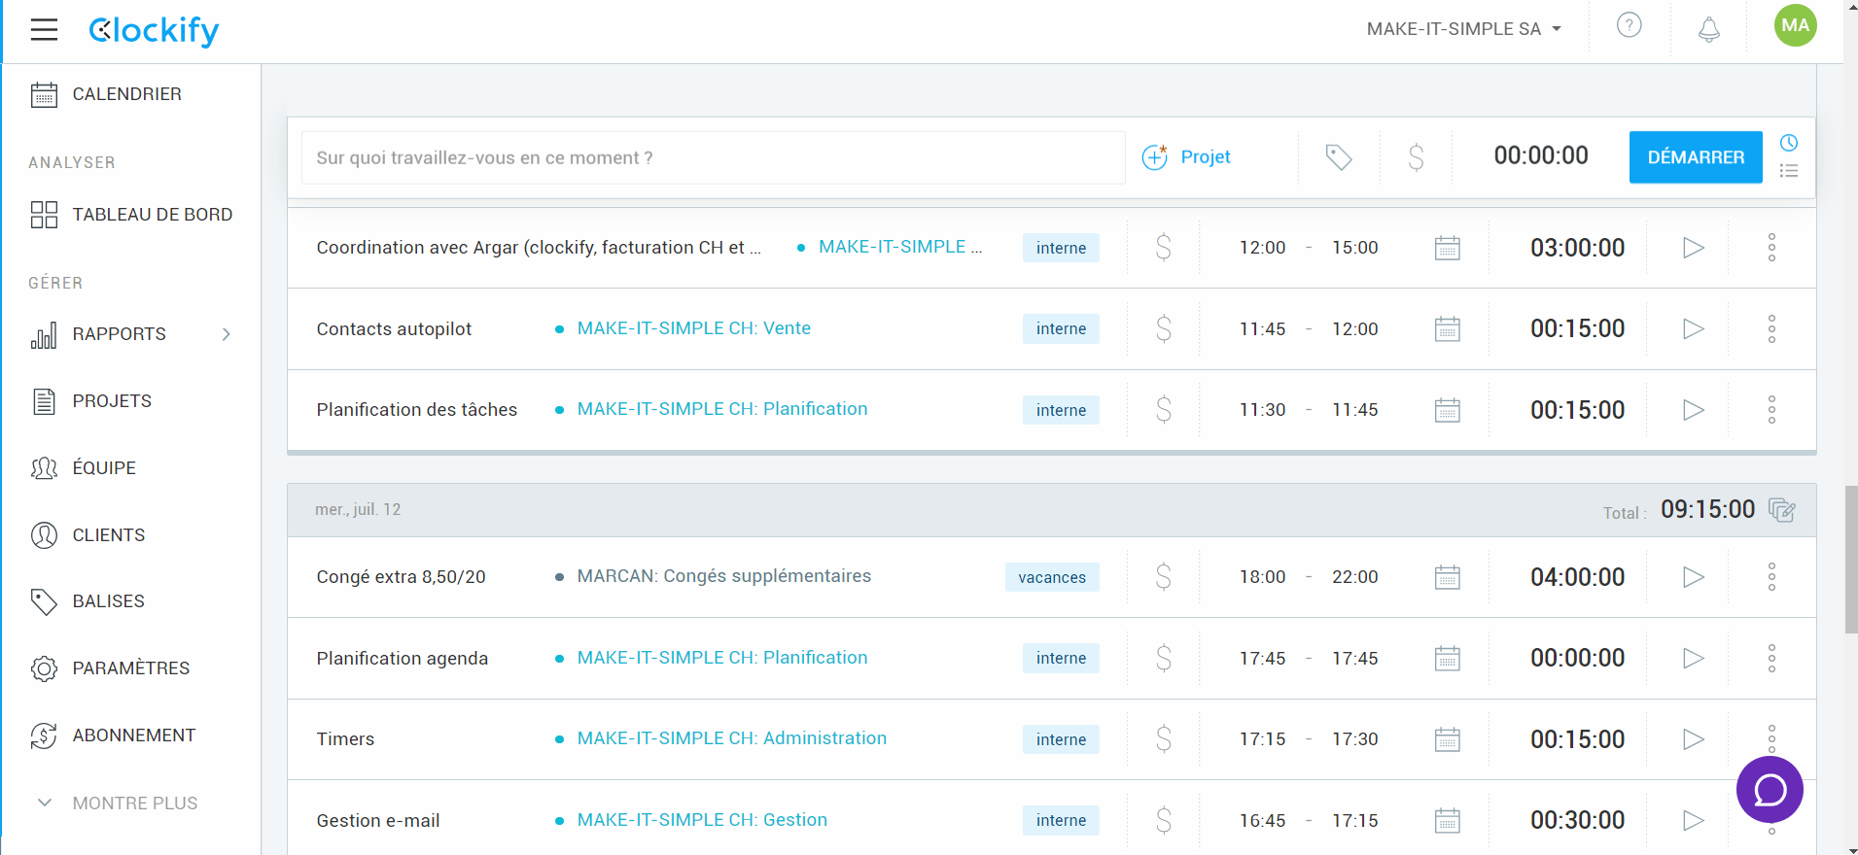Click the notifications bell icon

[x=1708, y=29]
